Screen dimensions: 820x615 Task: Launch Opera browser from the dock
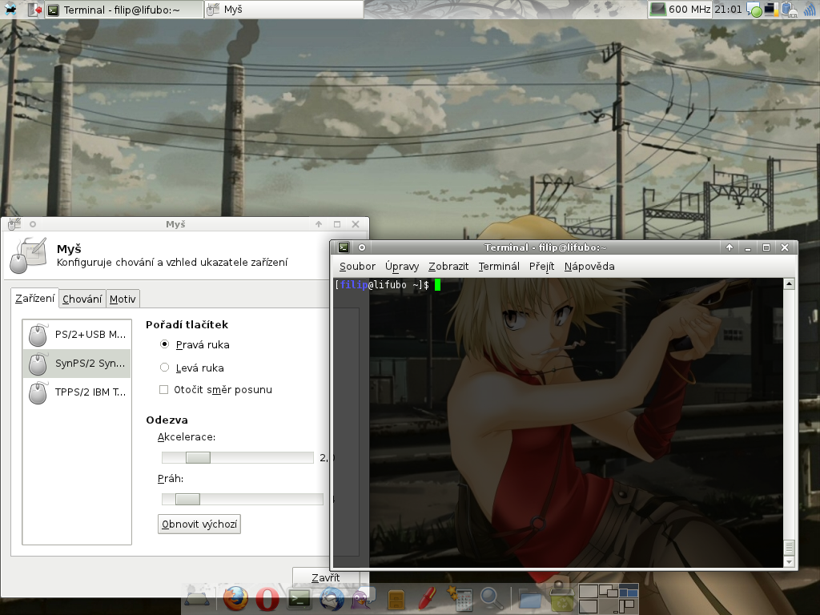click(267, 599)
